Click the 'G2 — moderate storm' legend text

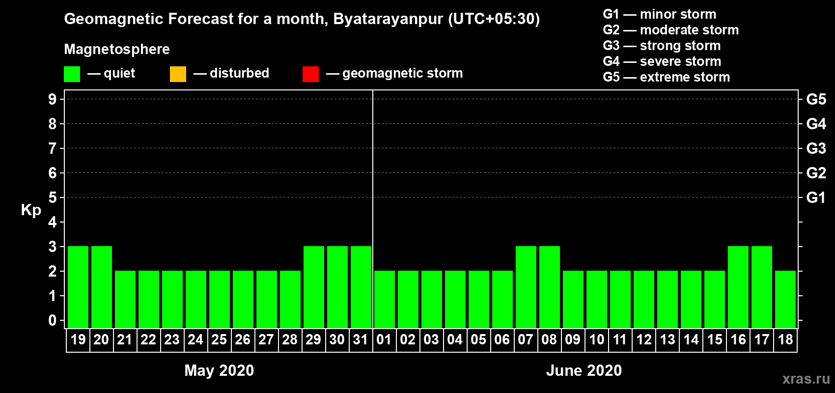point(671,30)
